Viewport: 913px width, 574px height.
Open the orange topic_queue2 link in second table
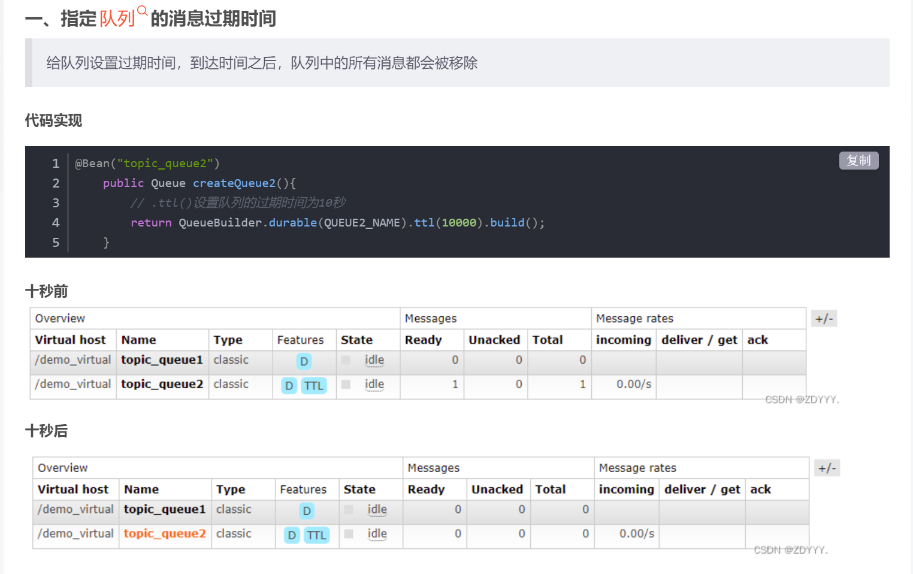(x=165, y=533)
